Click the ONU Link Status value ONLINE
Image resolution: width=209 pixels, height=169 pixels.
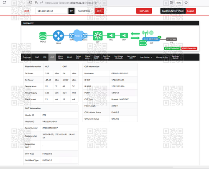(x=115, y=119)
